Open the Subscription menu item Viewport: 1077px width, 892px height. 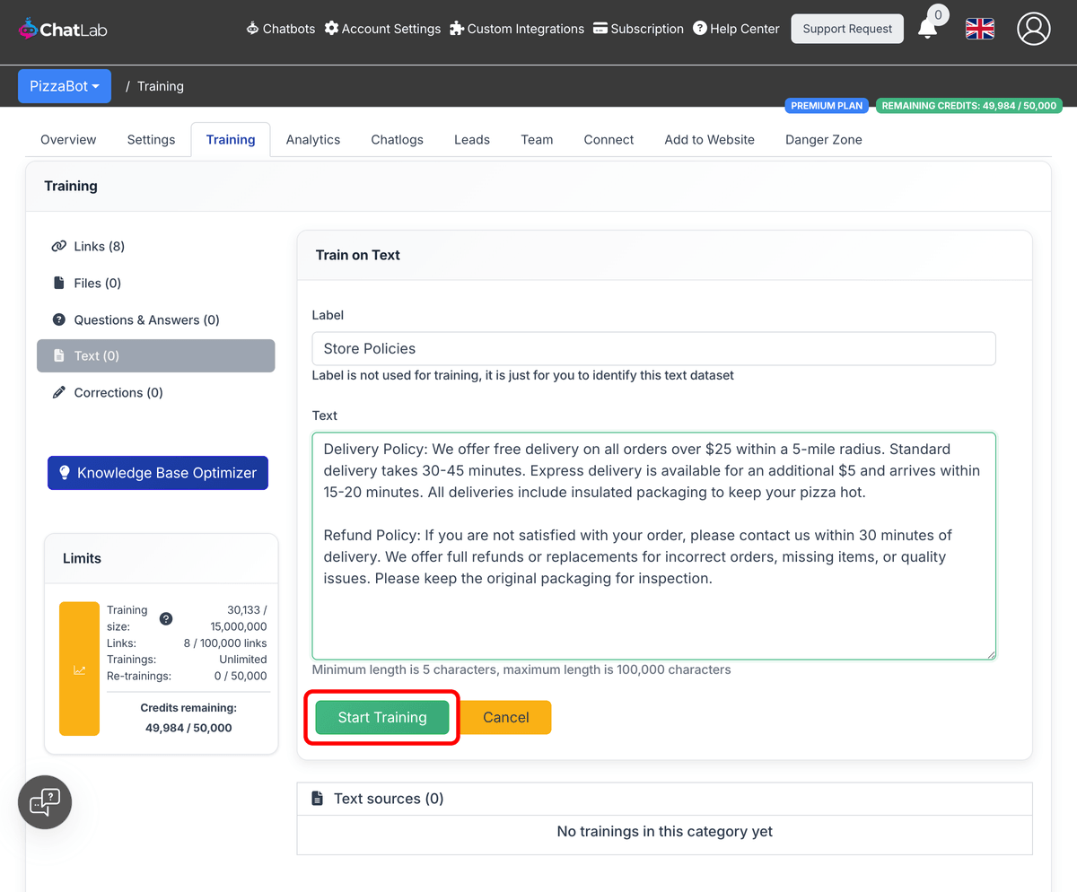click(638, 29)
